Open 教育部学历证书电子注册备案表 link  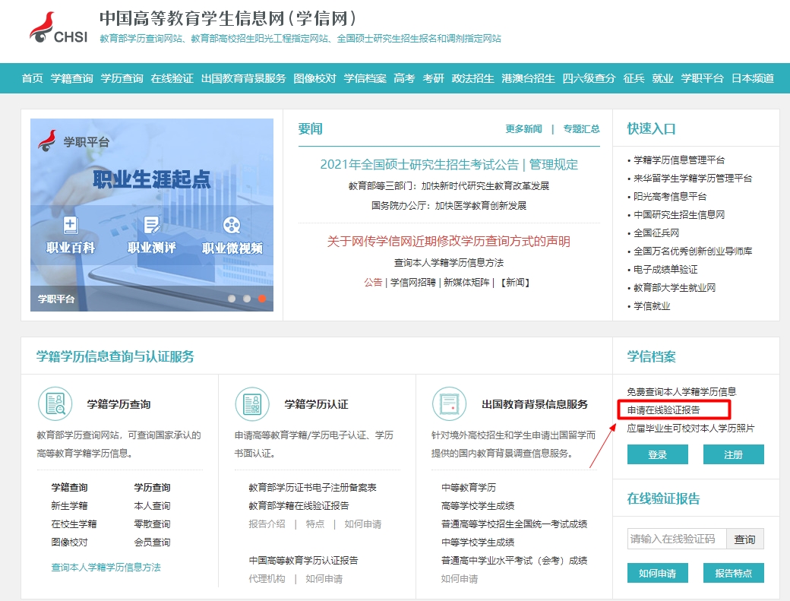point(312,488)
